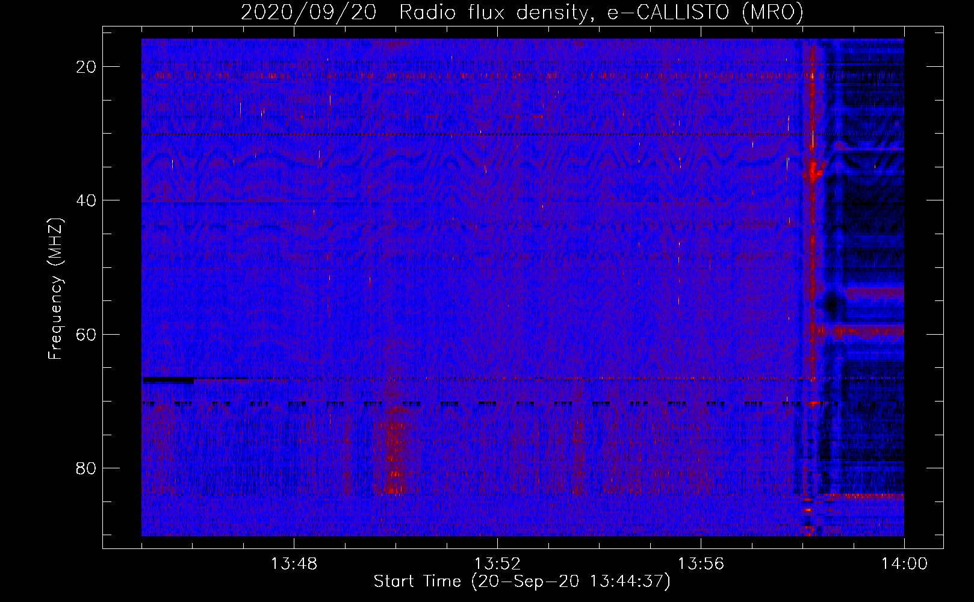Click the bright red burst near 13:50 at 80 MHz
The height and width of the screenshot is (602, 974).
point(394,451)
